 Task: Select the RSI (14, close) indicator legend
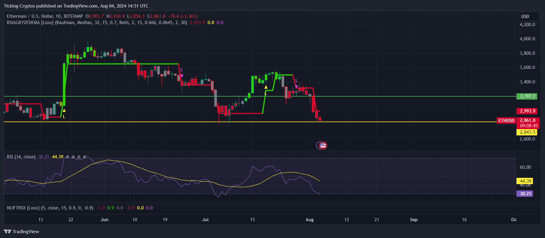click(21, 157)
